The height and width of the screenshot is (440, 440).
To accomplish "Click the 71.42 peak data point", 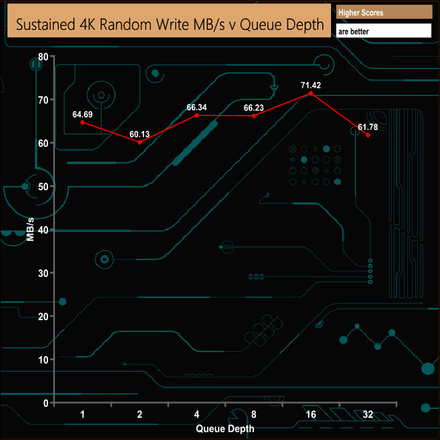I will point(311,93).
